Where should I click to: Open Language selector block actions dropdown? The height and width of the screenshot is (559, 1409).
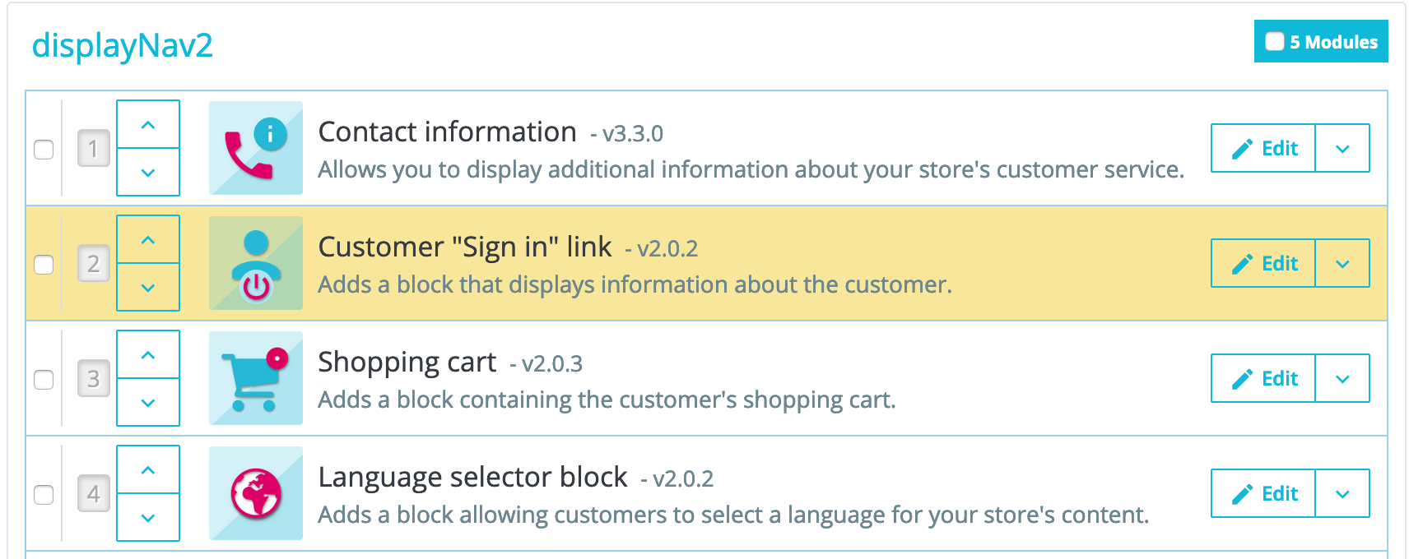1342,493
